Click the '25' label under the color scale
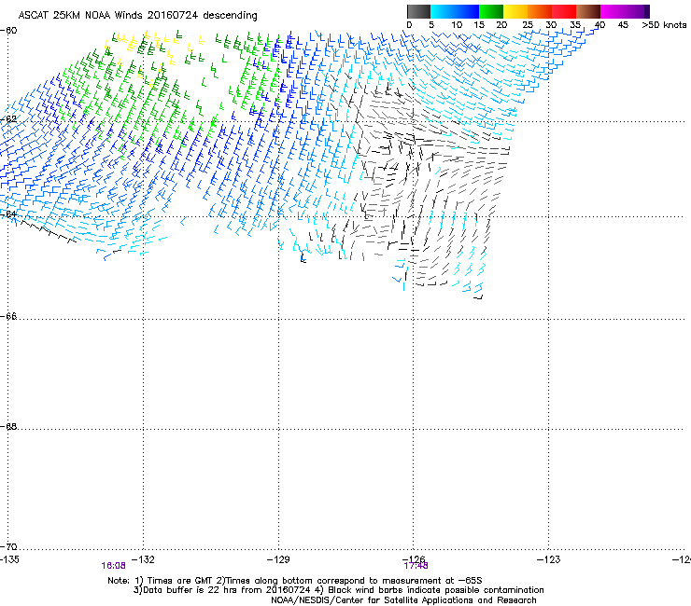This screenshot has width=691, height=606. [528, 25]
